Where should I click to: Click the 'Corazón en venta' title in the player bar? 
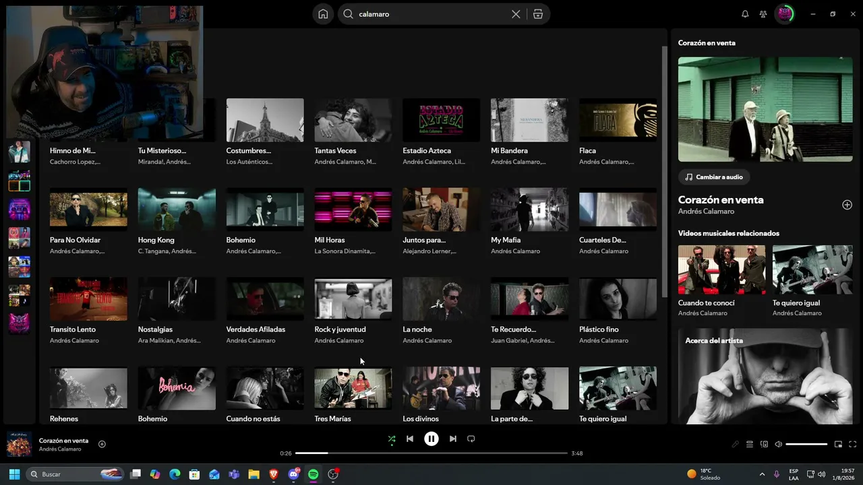[63, 441]
